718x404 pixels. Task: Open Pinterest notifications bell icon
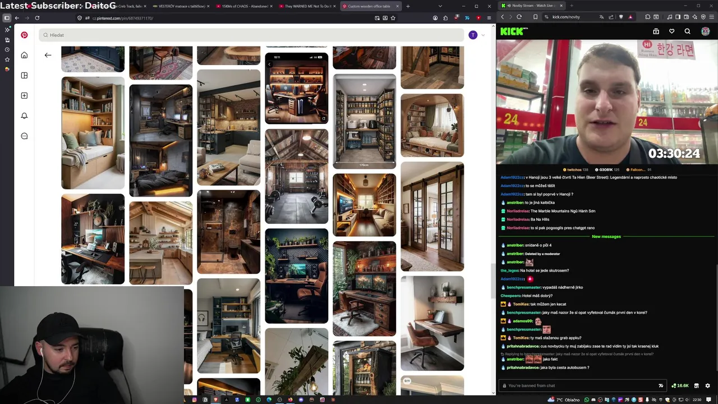tap(24, 116)
